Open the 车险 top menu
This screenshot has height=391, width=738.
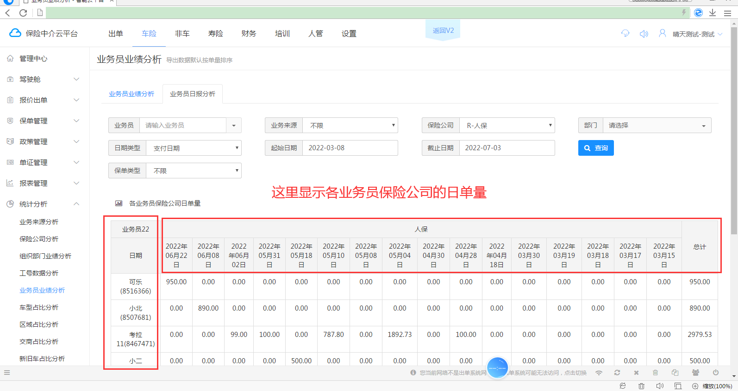149,34
